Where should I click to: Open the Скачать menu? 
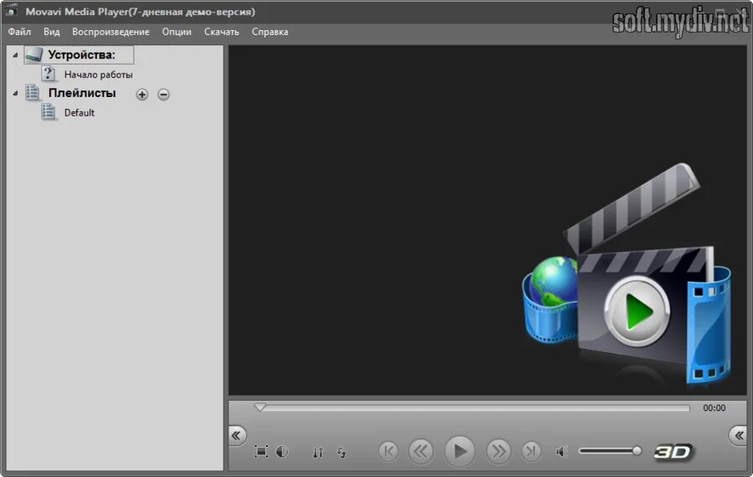(222, 32)
